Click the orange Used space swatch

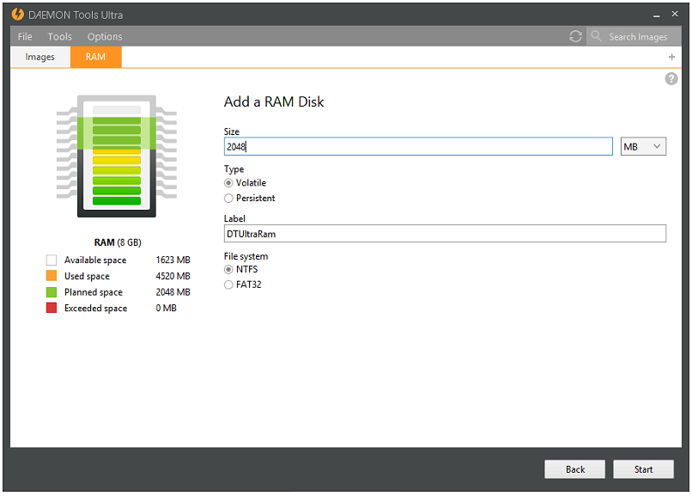click(x=52, y=276)
